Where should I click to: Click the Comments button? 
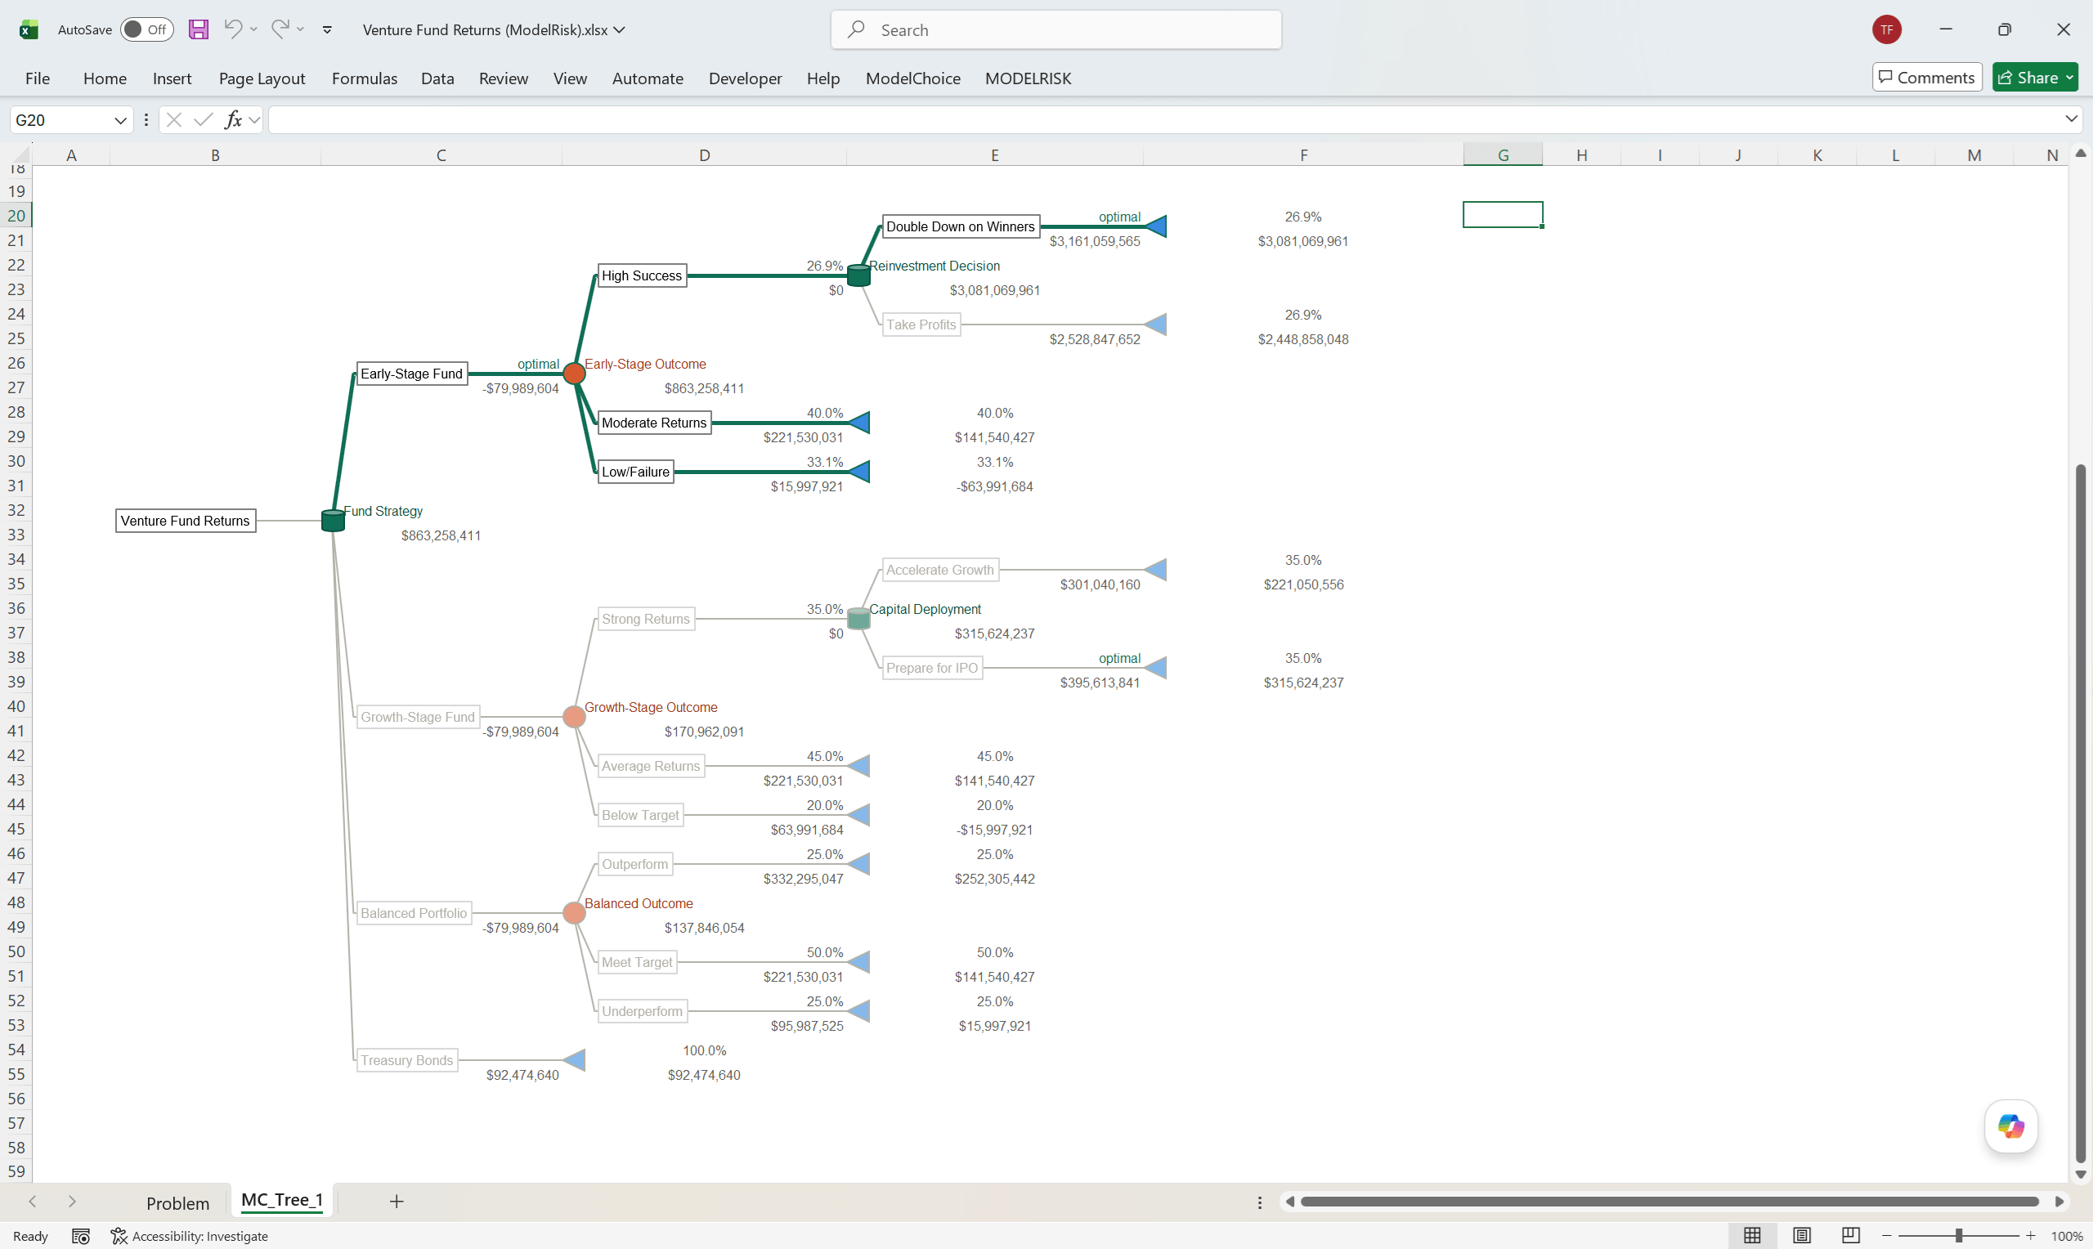(1926, 78)
